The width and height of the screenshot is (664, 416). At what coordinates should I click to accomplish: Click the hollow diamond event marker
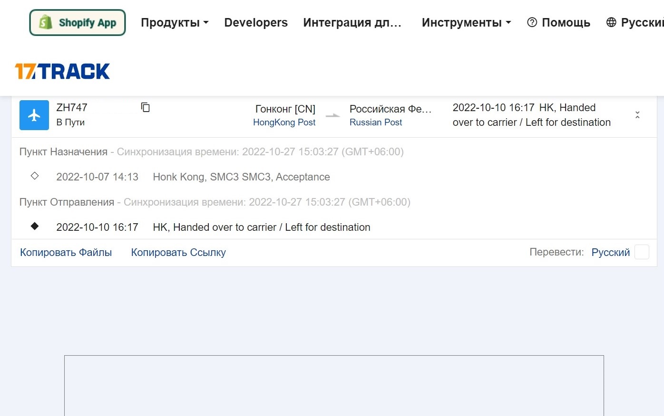pos(35,176)
